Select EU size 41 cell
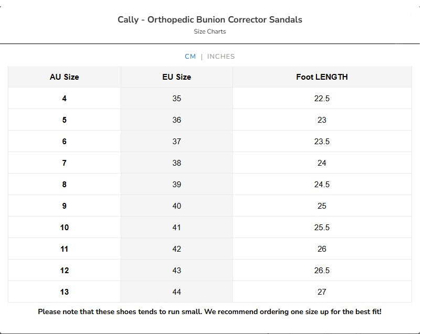Viewport: 424px width, 334px height. tap(177, 228)
